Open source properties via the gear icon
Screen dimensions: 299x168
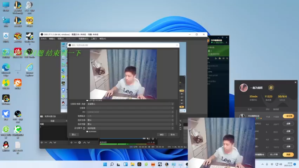80,143
